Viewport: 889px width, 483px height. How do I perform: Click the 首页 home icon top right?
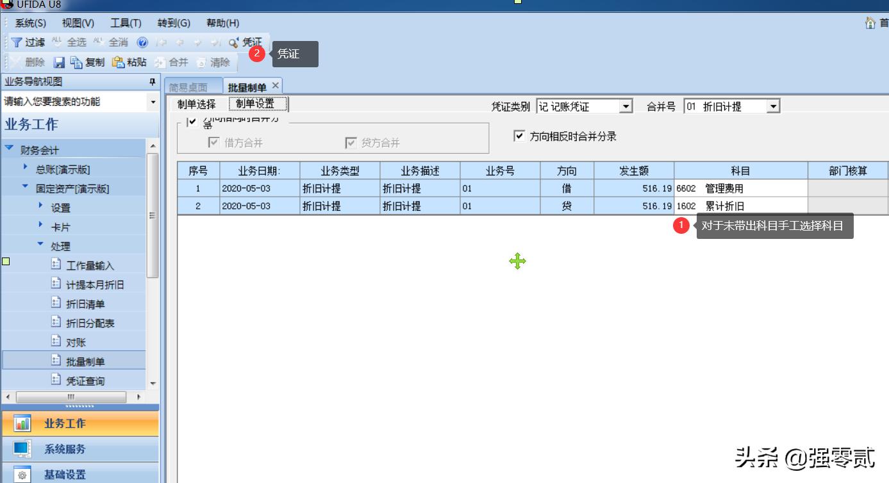870,22
